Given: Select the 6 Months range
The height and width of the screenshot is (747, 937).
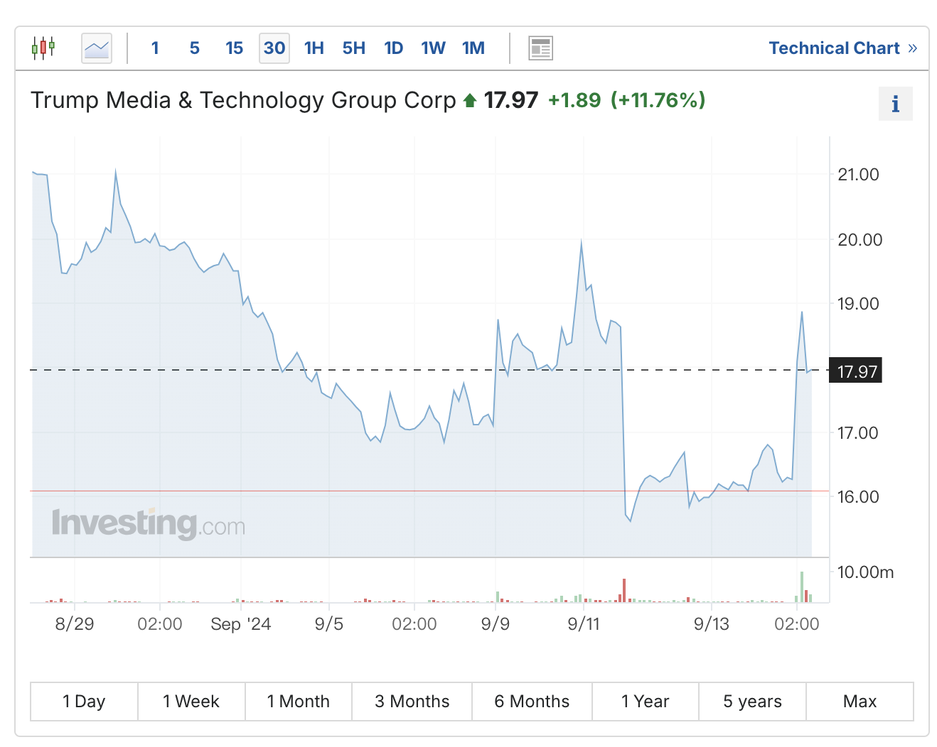Looking at the screenshot, I should [532, 702].
